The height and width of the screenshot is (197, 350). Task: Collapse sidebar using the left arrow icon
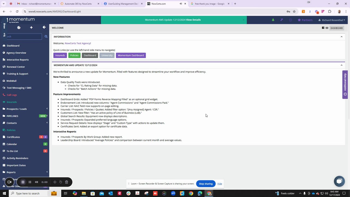(x=44, y=27)
